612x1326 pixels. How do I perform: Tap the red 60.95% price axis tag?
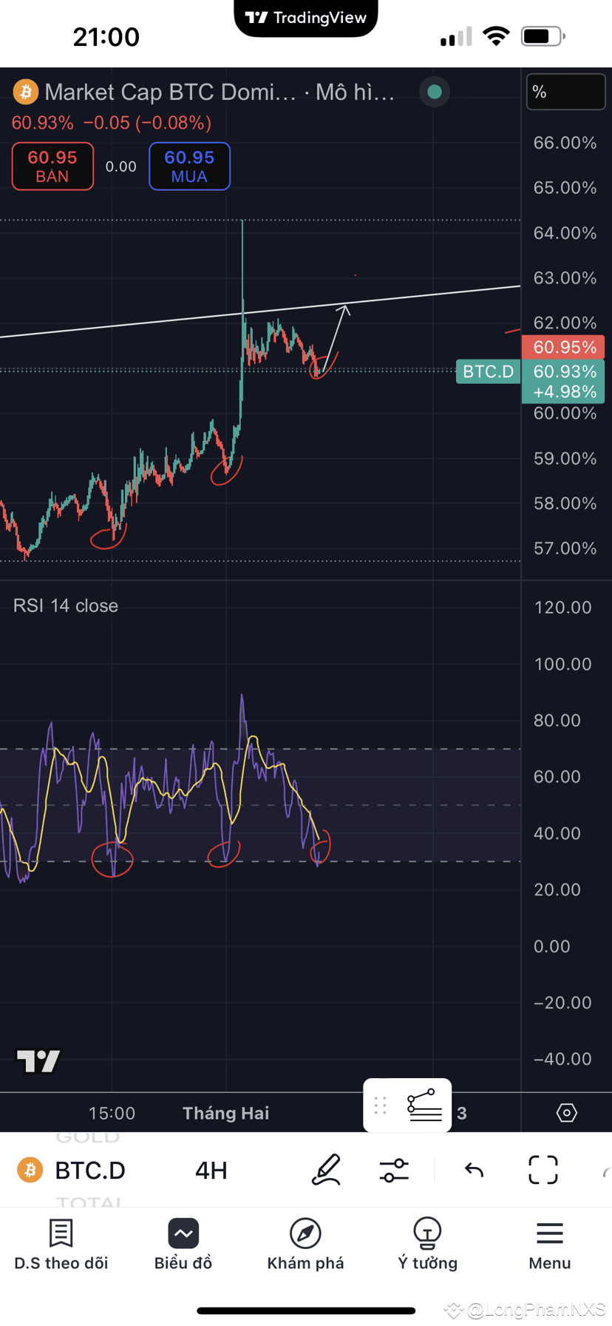564,347
